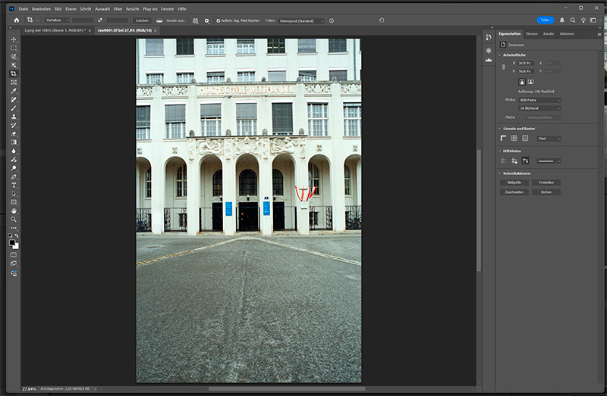Select the Path Selection tool

click(x=14, y=194)
